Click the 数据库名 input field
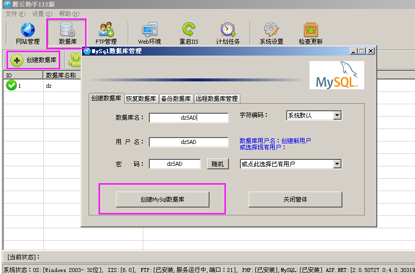The height and width of the screenshot is (274, 415). pos(189,118)
